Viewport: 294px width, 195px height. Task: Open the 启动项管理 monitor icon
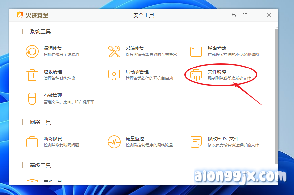tap(114, 75)
